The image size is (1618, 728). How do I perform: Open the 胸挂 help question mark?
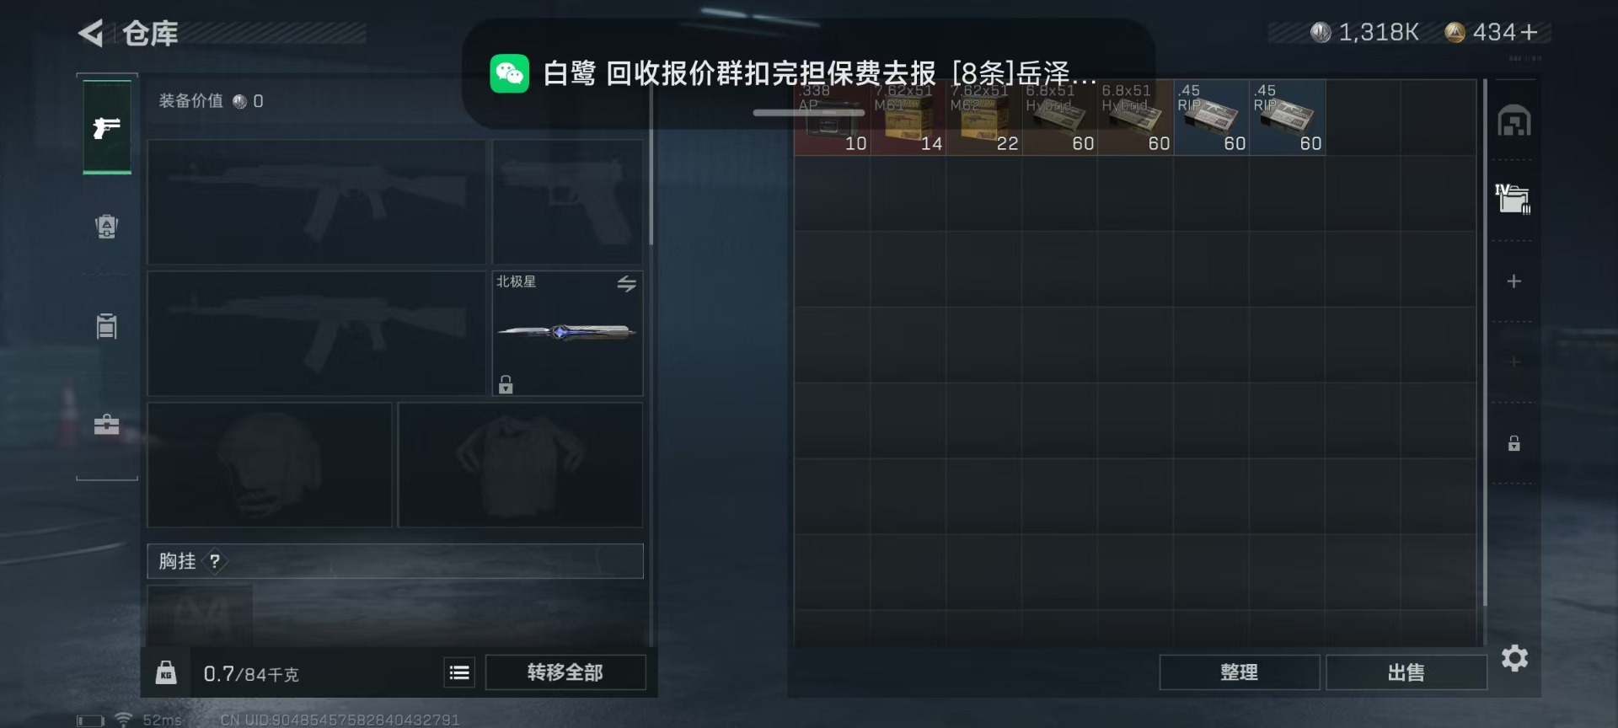point(215,561)
